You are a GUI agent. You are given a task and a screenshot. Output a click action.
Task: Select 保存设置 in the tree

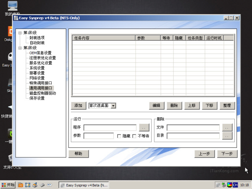tap(37, 98)
